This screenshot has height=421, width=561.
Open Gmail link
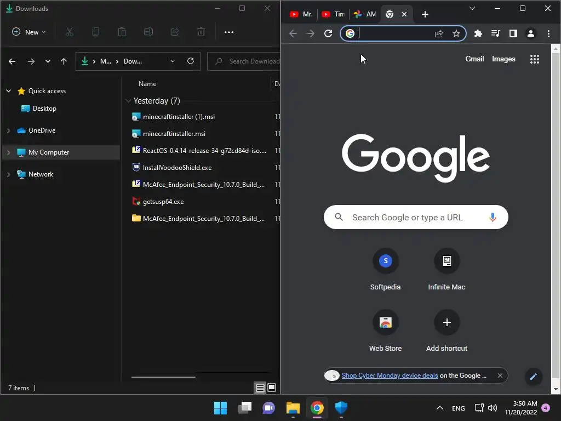tap(474, 59)
